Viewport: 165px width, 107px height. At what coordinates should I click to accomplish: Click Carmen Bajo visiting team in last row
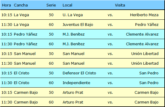tap(146, 102)
